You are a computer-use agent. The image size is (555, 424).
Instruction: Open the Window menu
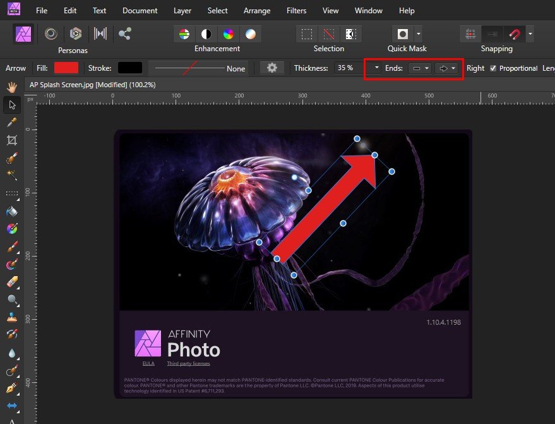[x=369, y=11]
